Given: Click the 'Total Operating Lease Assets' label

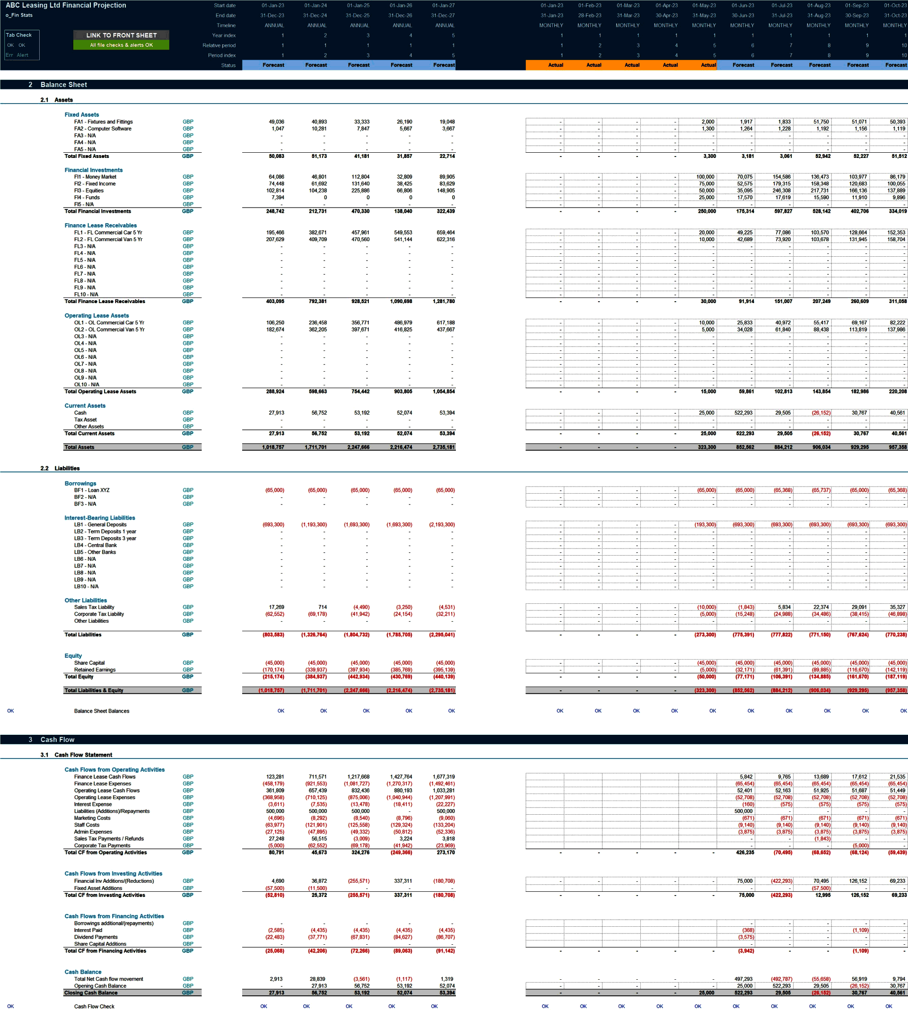Looking at the screenshot, I should click(x=100, y=392).
